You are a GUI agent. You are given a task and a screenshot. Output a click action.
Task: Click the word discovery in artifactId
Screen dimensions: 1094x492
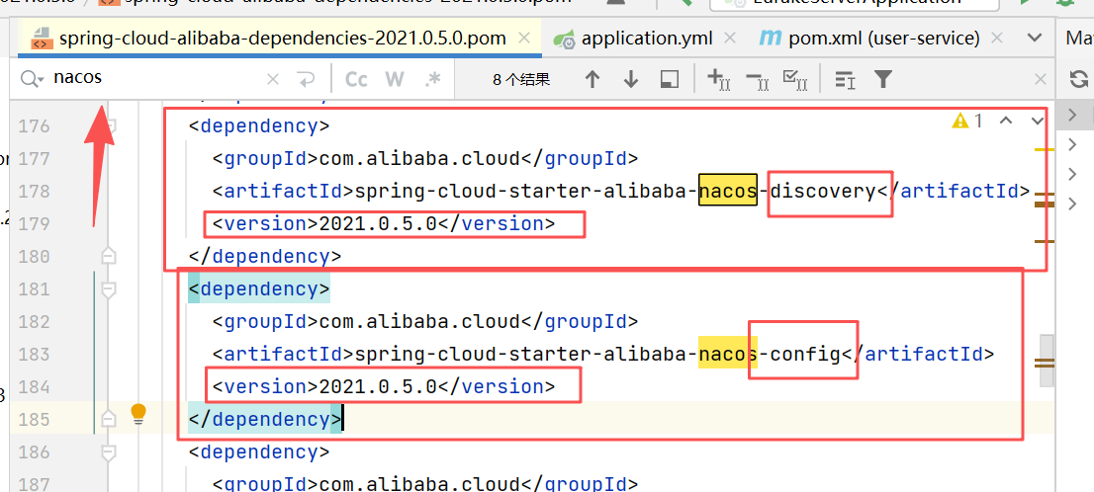pyautogui.click(x=823, y=191)
